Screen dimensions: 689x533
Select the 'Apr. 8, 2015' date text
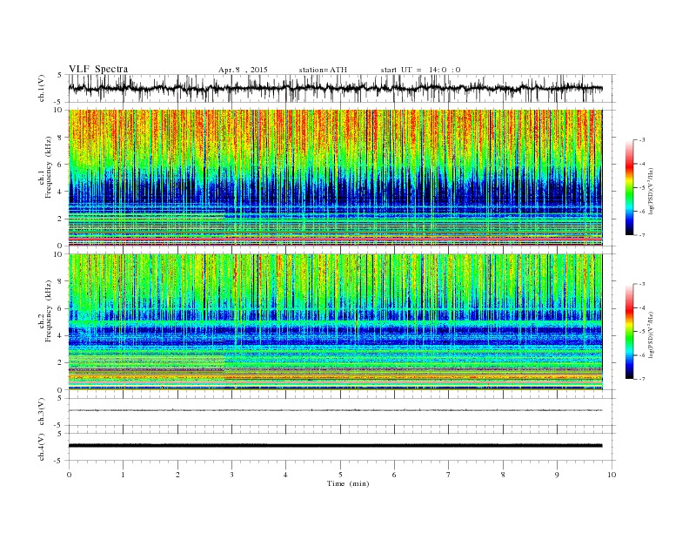click(x=243, y=70)
